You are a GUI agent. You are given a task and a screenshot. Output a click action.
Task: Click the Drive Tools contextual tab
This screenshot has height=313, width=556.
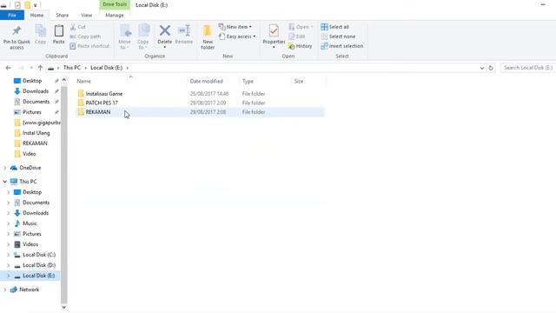[x=115, y=4]
